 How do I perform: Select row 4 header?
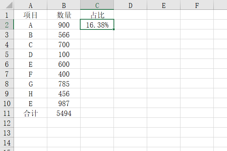coord(7,44)
